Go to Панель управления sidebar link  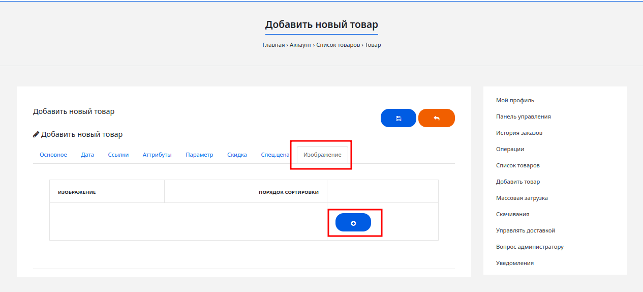click(x=523, y=116)
